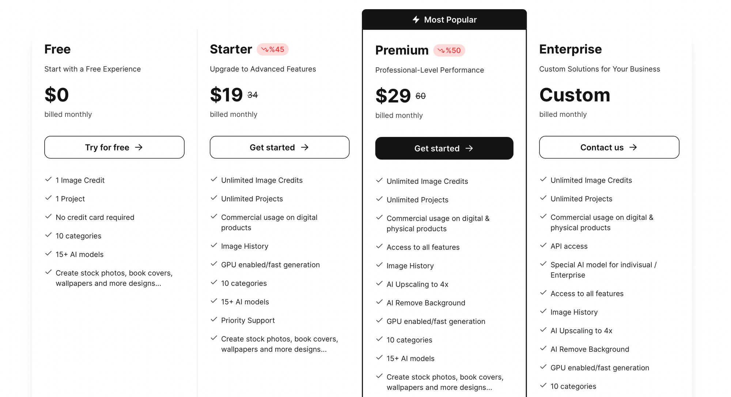Click the $29 Premium price
The width and height of the screenshot is (731, 397).
(393, 96)
